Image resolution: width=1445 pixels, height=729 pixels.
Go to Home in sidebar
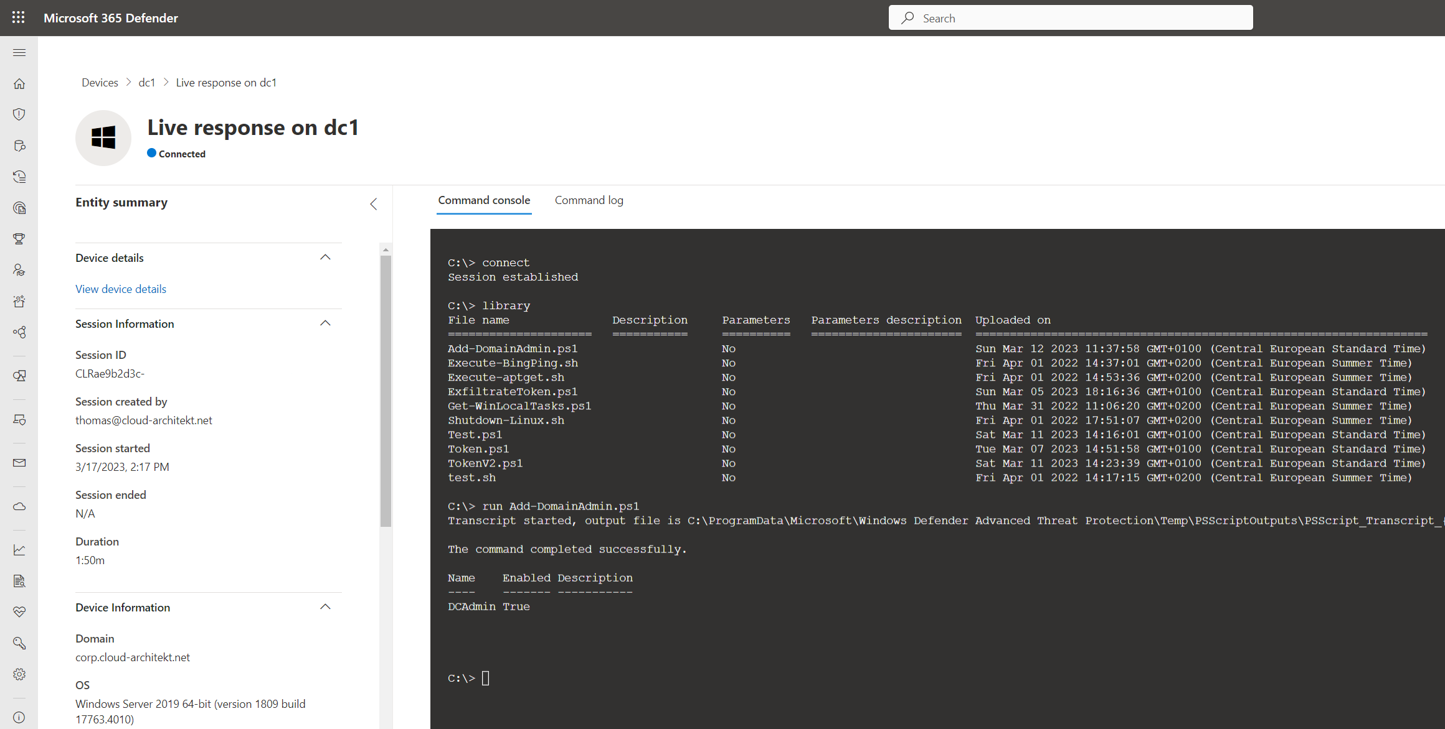pyautogui.click(x=19, y=83)
